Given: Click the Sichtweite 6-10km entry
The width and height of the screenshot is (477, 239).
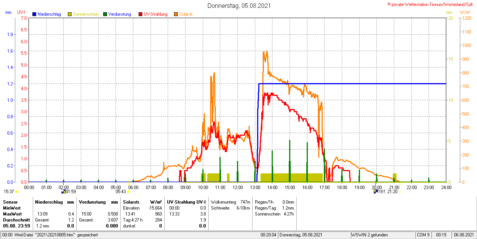Looking at the screenshot, I should (230, 208).
